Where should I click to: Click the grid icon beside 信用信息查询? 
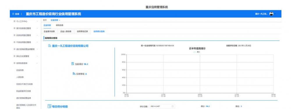click(14, 63)
